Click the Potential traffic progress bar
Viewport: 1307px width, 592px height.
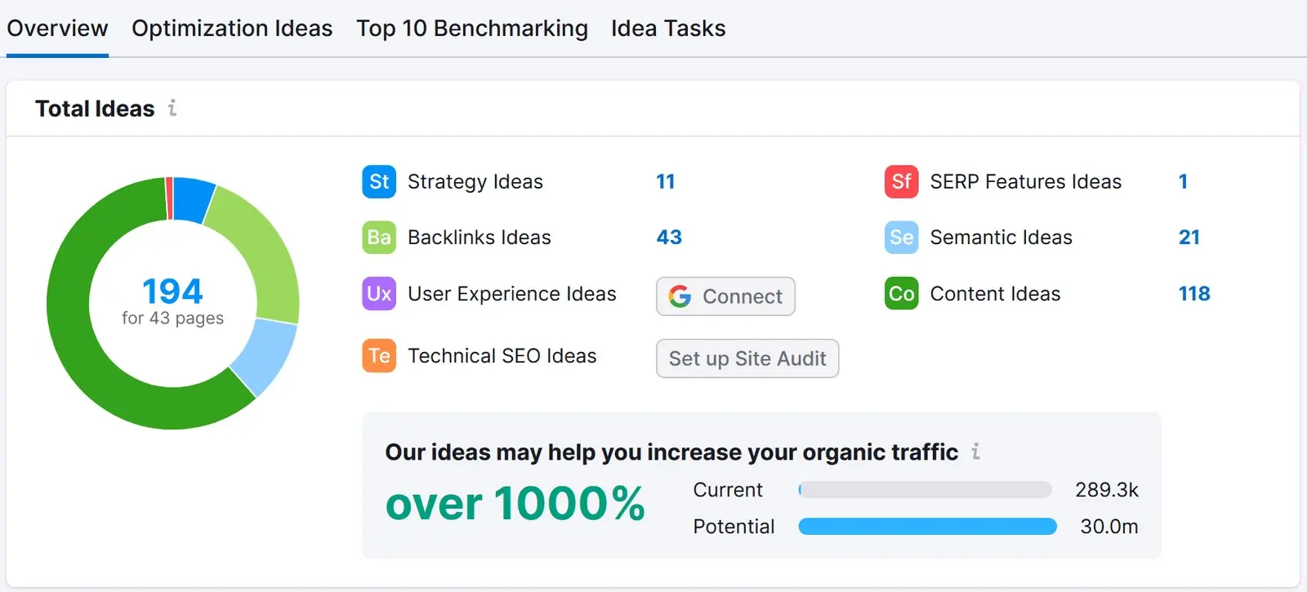click(x=926, y=527)
